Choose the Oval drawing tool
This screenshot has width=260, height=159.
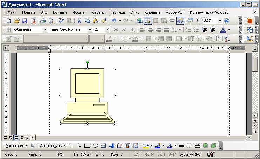click(x=95, y=146)
